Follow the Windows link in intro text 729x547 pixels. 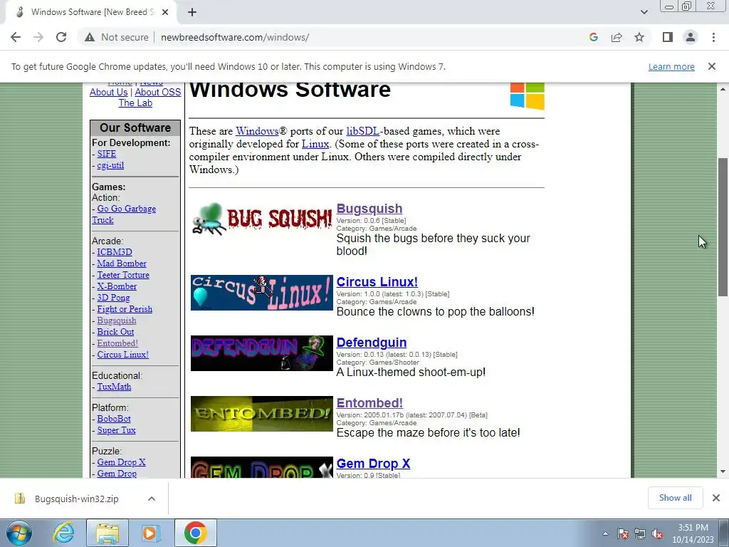257,131
